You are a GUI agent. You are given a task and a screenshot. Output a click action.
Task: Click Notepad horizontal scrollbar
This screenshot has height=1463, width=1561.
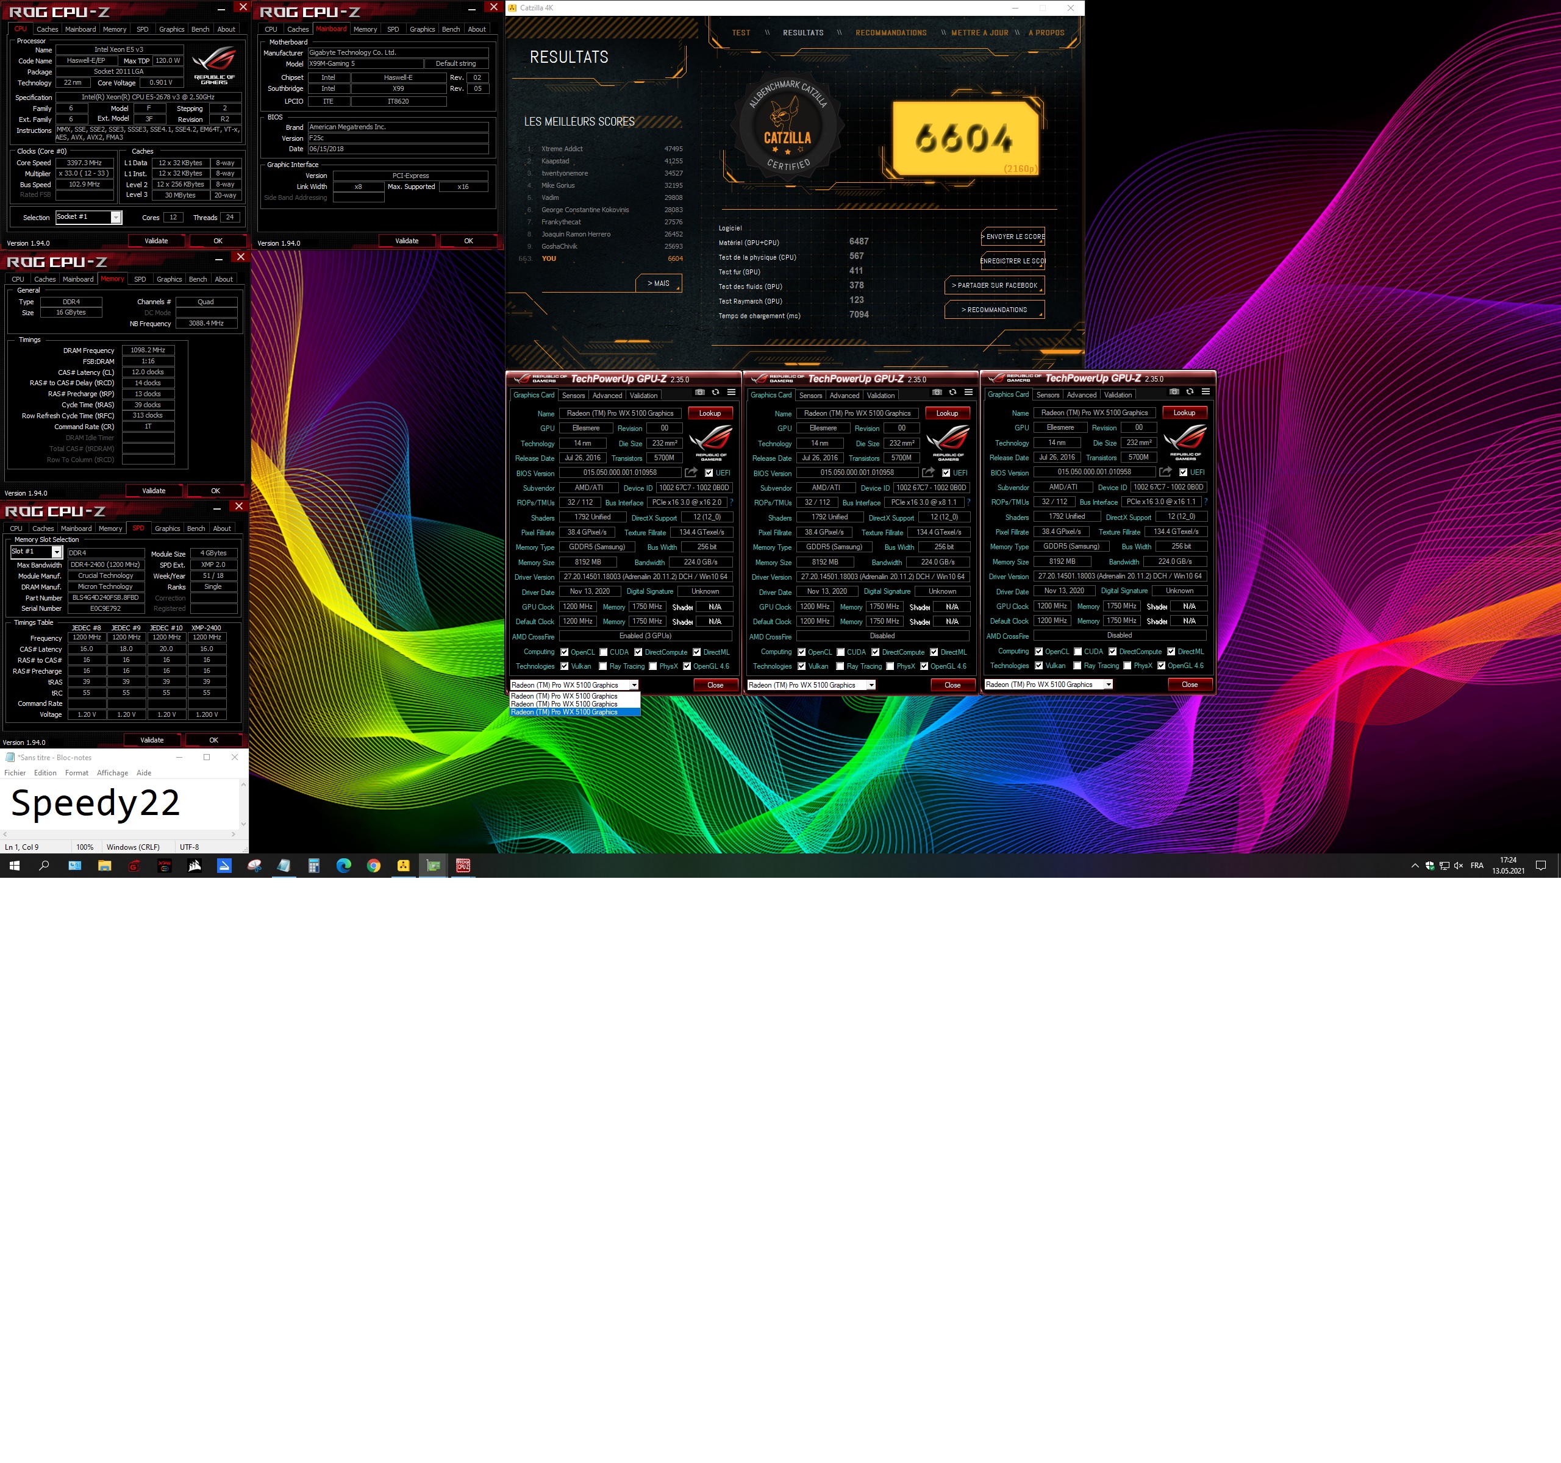118,835
